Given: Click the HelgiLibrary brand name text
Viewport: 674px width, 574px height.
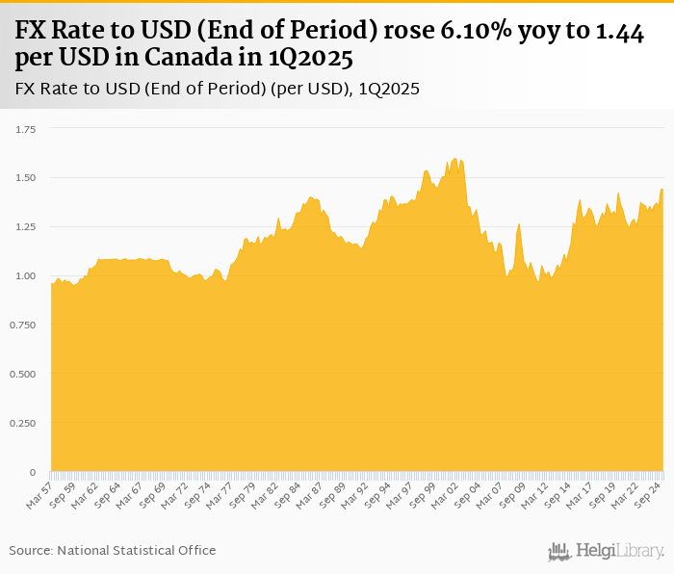Looking at the screenshot, I should click(619, 551).
